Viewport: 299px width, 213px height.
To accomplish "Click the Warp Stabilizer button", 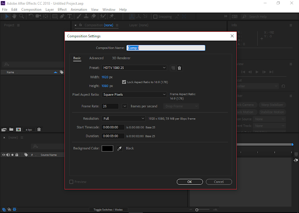I will pyautogui.click(x=272, y=105).
